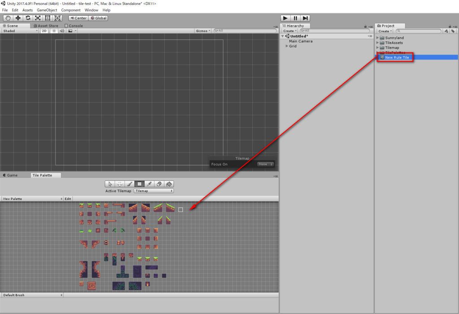Switch to the Game tab
The width and height of the screenshot is (459, 314).
point(10,175)
